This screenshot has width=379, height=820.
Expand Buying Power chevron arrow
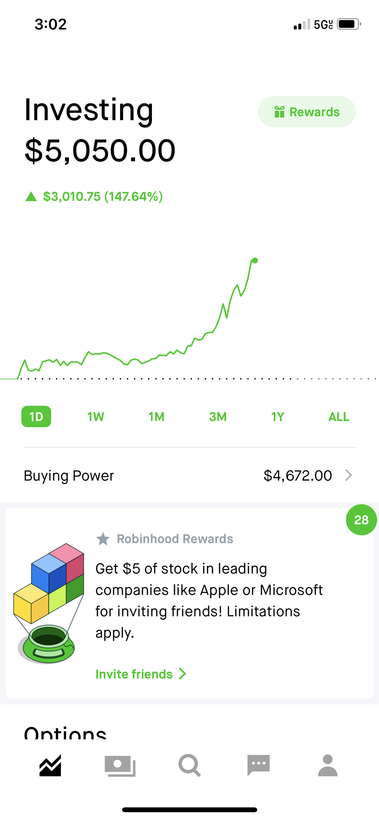349,475
